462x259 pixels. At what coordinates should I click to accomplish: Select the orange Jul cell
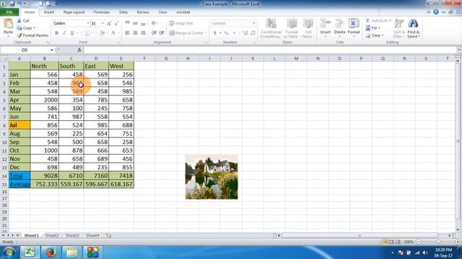click(19, 125)
